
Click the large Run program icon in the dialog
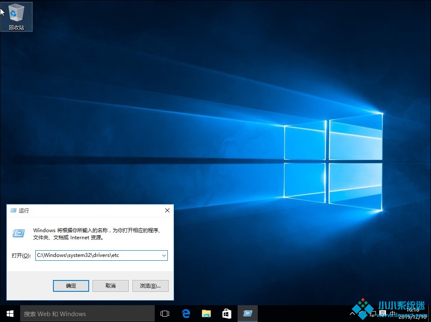click(19, 233)
